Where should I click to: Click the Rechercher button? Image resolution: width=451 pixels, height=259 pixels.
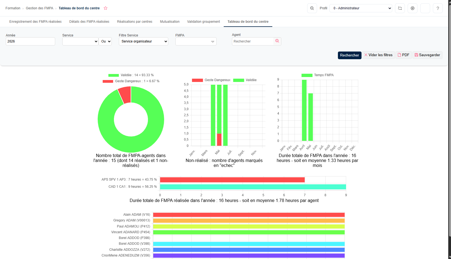[x=349, y=55]
